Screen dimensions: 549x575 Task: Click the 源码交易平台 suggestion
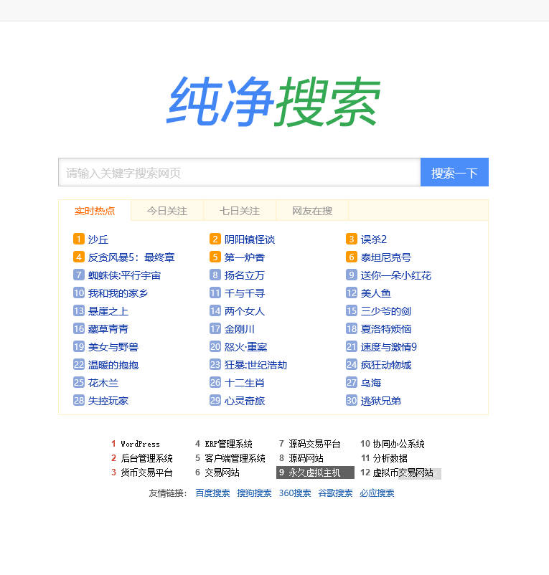pos(314,444)
